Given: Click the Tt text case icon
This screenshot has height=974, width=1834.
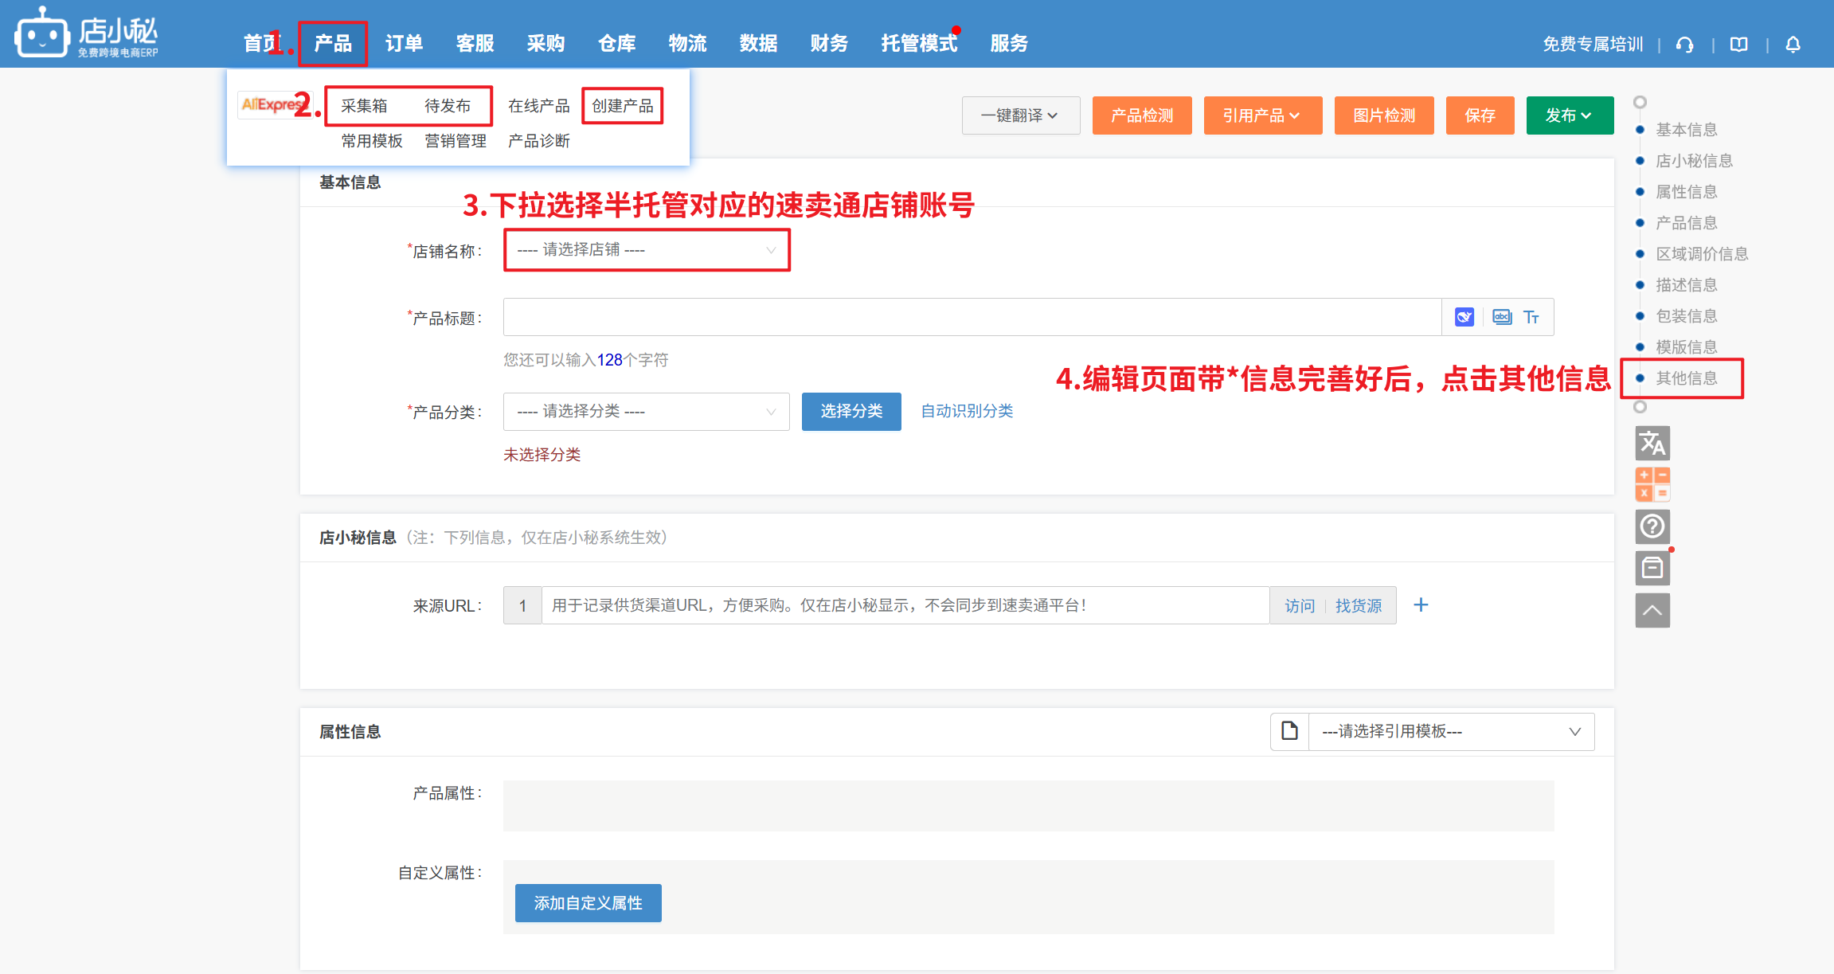Looking at the screenshot, I should point(1531,317).
